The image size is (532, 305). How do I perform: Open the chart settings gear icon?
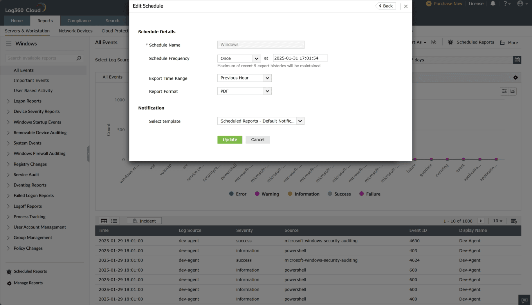(x=515, y=77)
